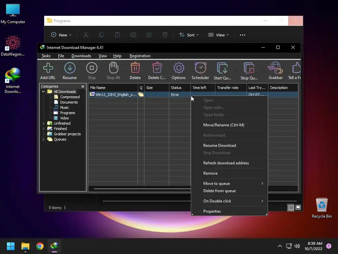The height and width of the screenshot is (254, 338).
Task: Collapse the All Downloads tree node
Action: tap(43, 92)
